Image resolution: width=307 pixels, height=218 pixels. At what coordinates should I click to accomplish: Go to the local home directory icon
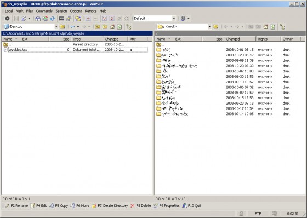tap(112, 27)
